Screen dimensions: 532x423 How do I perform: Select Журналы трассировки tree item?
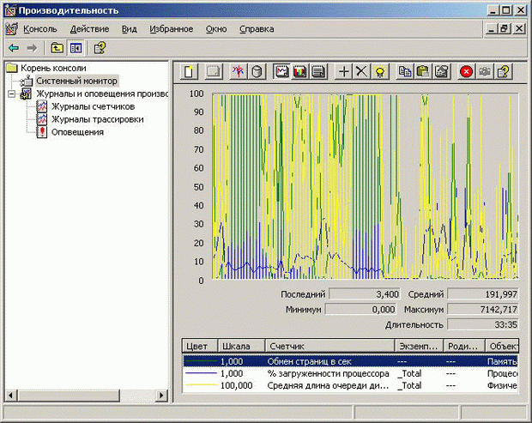pyautogui.click(x=97, y=119)
